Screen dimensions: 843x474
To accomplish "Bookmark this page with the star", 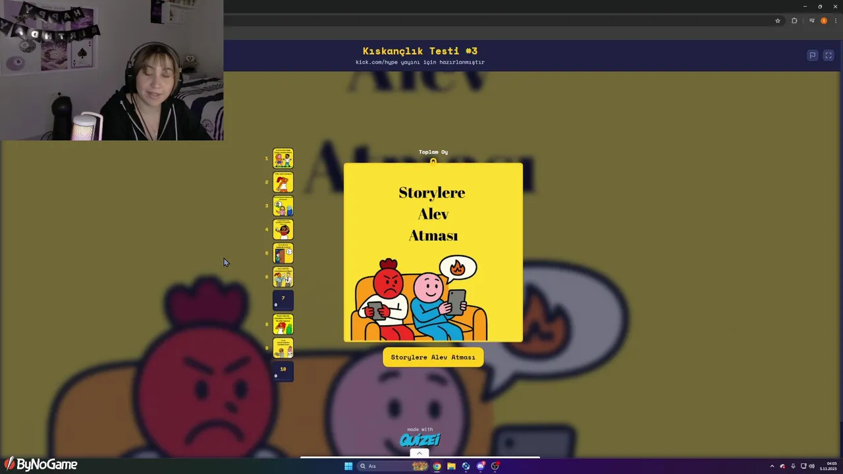I will point(778,20).
